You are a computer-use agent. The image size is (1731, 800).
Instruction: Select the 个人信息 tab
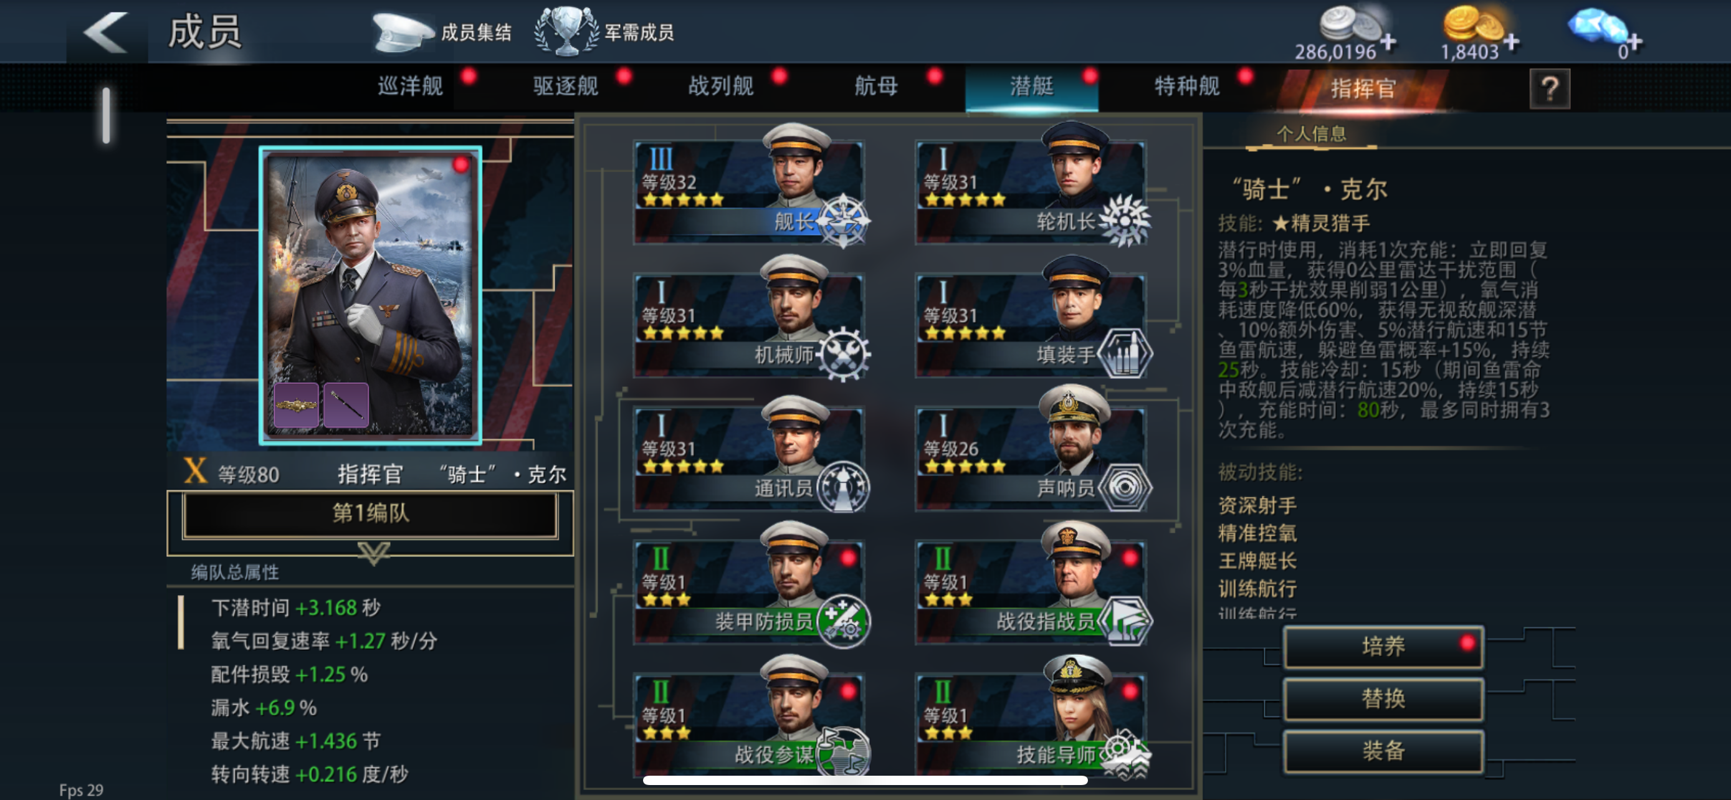1310,134
